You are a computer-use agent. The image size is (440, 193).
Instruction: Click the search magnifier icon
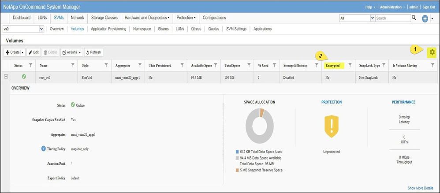[414, 18]
